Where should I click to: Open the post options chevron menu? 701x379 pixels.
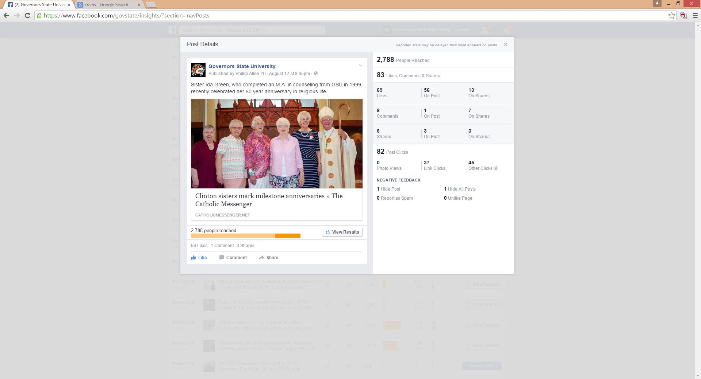pos(360,66)
